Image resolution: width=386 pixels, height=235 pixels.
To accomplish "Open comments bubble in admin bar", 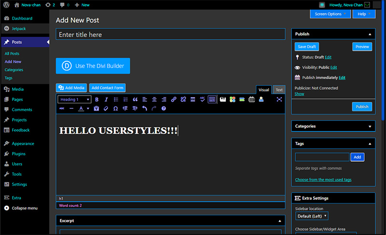I will tap(65, 5).
